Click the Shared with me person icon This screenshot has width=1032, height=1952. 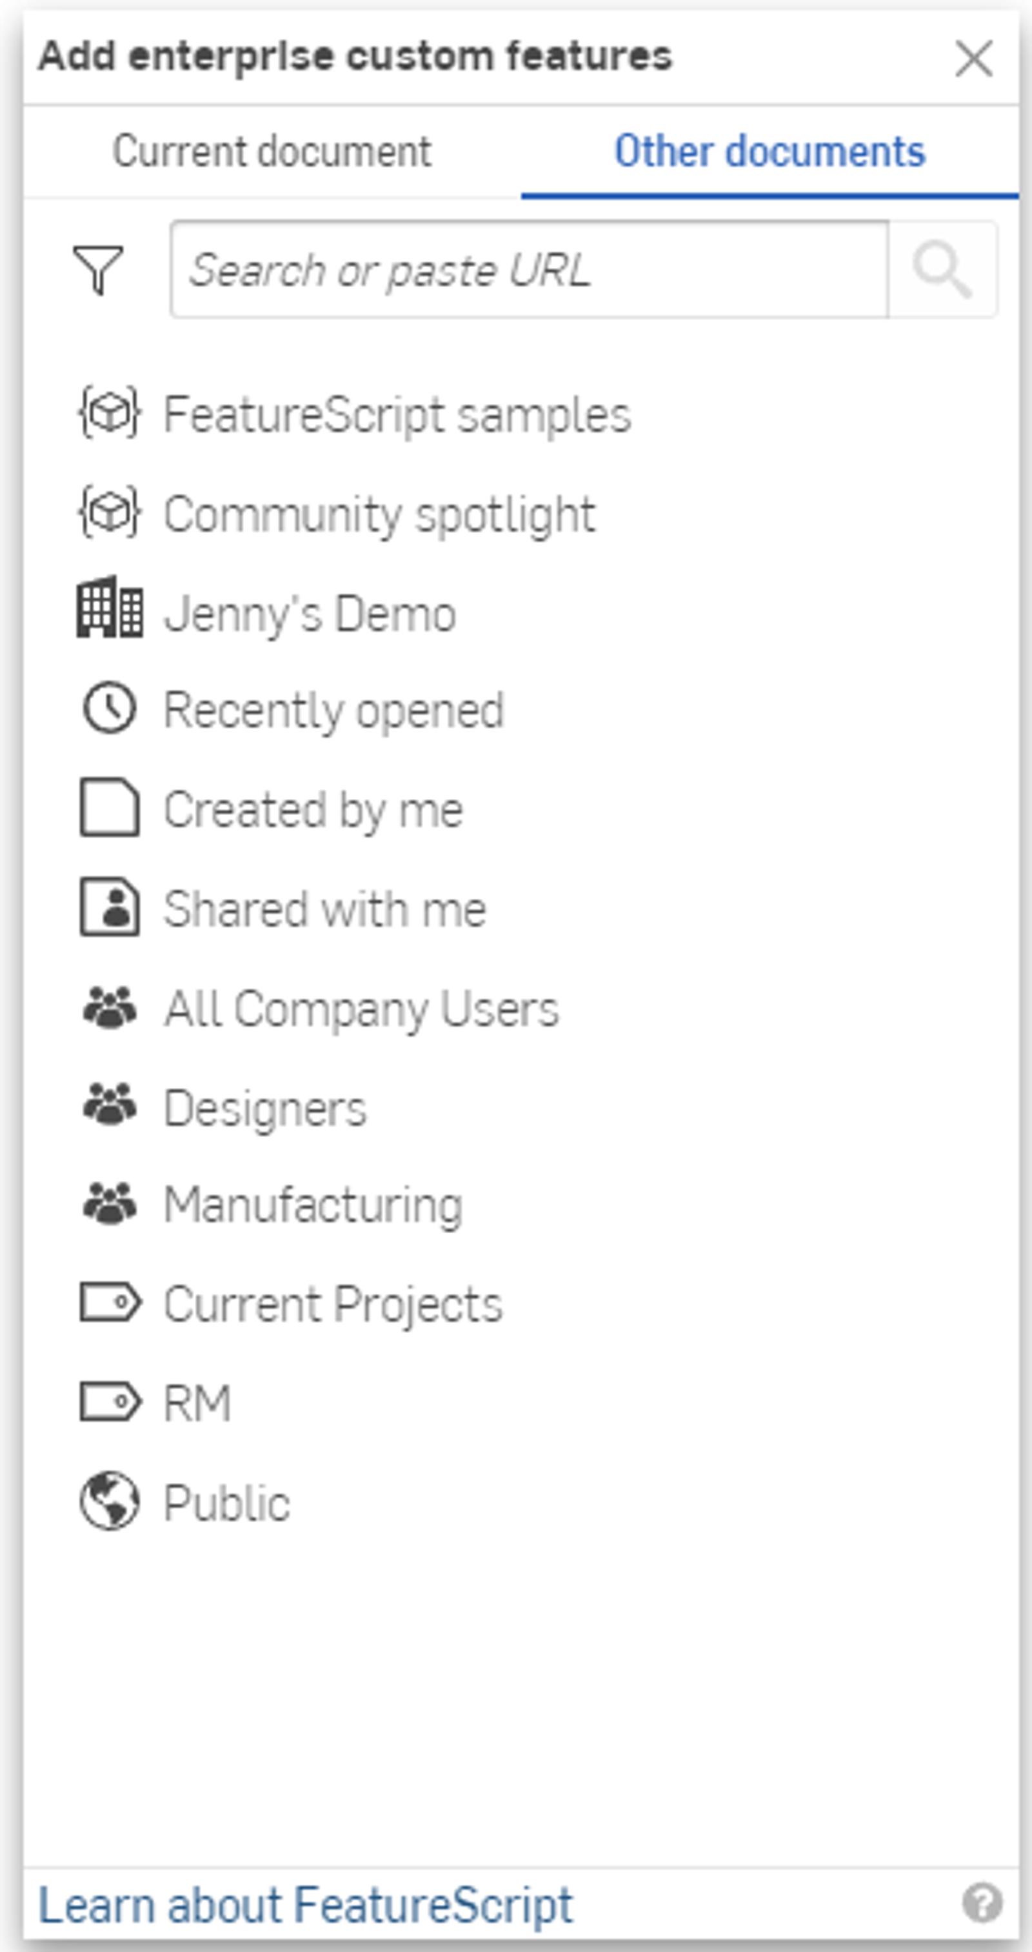pos(110,907)
